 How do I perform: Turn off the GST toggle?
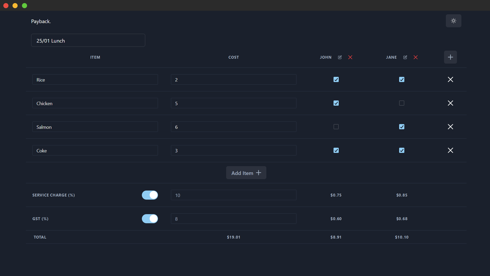pyautogui.click(x=150, y=219)
